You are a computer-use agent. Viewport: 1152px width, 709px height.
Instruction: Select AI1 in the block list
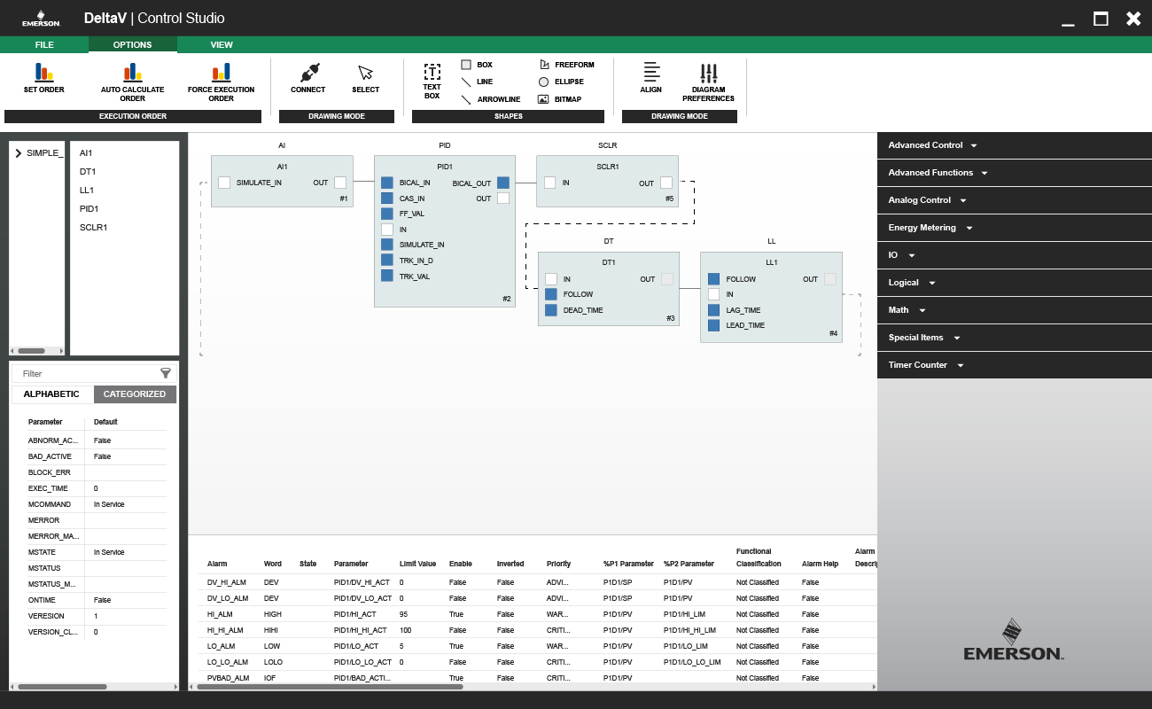[x=86, y=153]
